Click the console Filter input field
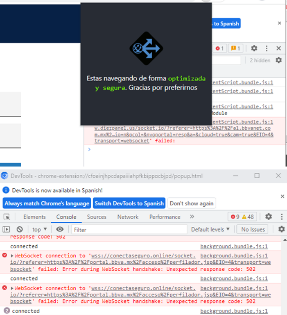The image size is (287, 315). point(129,230)
